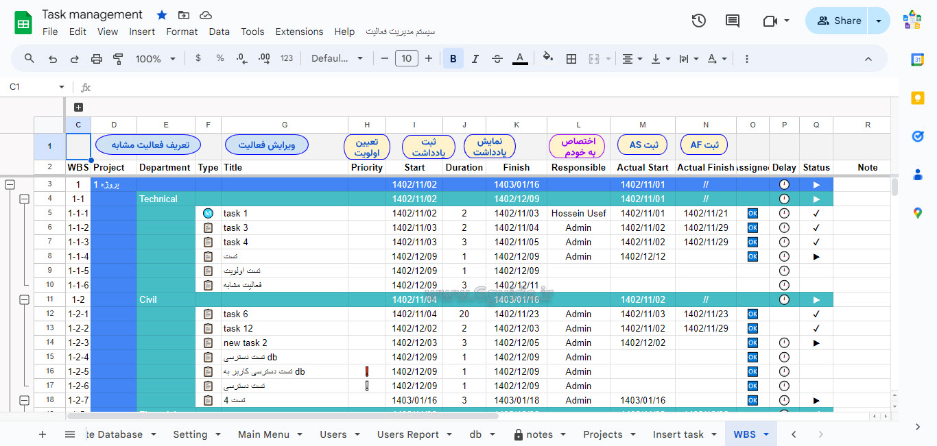Select the paint format tool
The height and width of the screenshot is (446, 937).
[118, 59]
